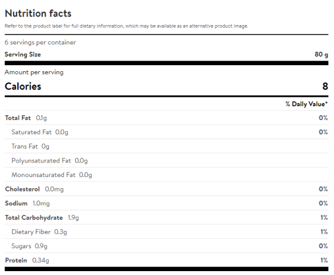Click the Calories label
This screenshot has width=334, height=275.
pyautogui.click(x=23, y=86)
